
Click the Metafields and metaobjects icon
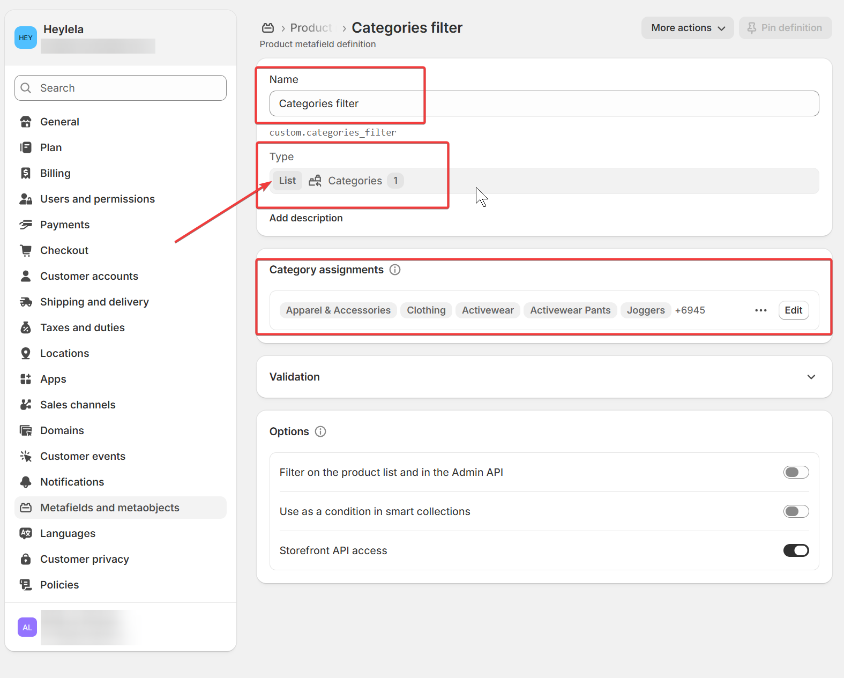pos(26,508)
